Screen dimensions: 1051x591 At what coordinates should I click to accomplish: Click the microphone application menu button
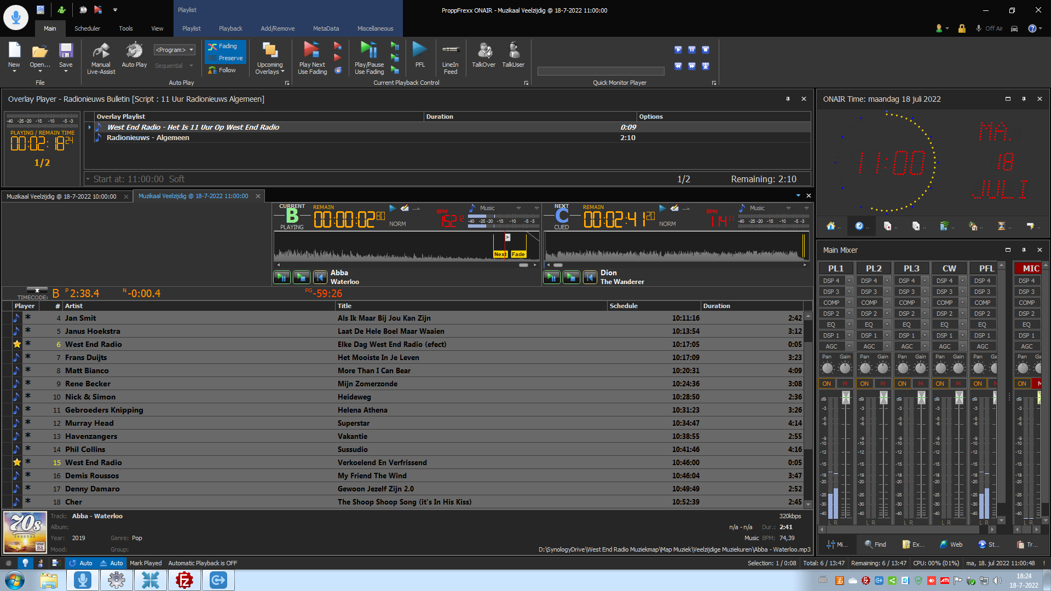click(16, 17)
